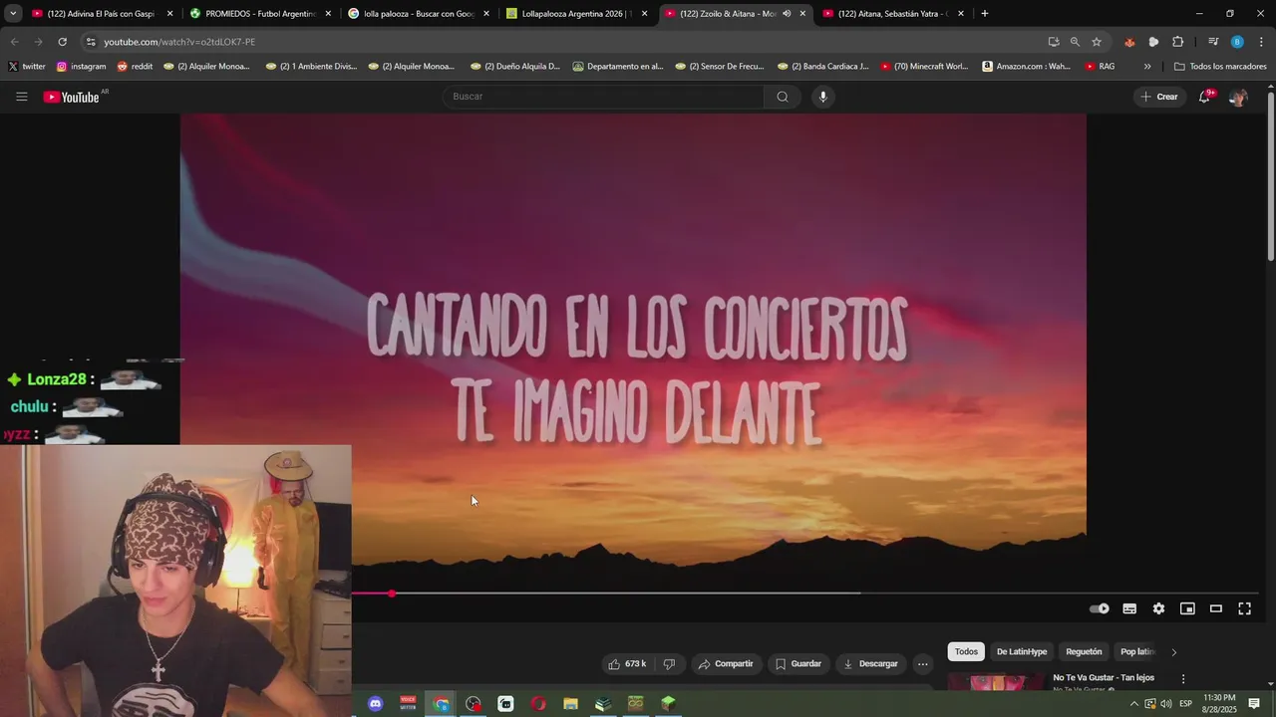
Task: Save the video with Guardar
Action: (x=798, y=664)
